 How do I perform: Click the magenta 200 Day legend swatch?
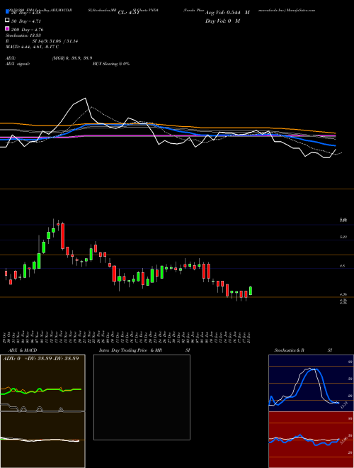click(x=7, y=29)
